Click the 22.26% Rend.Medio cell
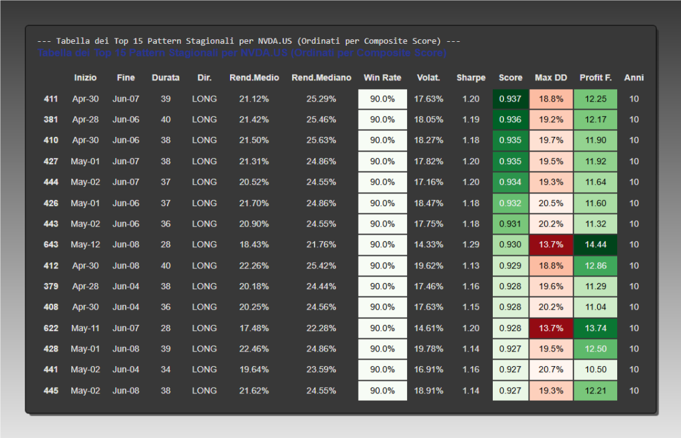Viewport: 681px width, 438px height. point(254,266)
